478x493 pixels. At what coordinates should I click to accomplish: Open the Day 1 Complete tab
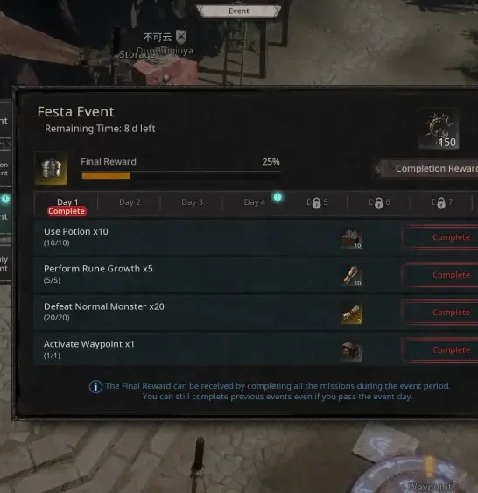coord(67,203)
